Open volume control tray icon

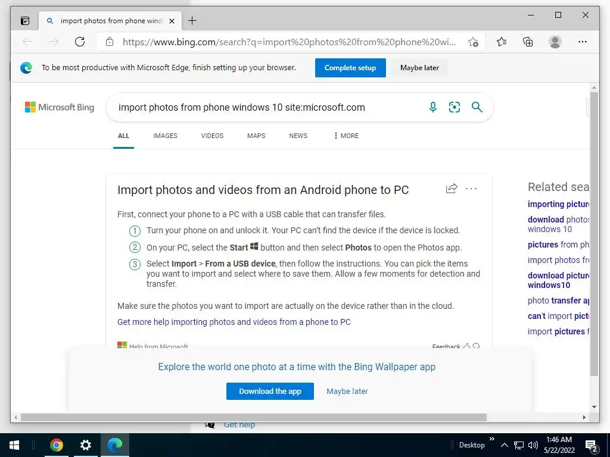[x=533, y=445]
